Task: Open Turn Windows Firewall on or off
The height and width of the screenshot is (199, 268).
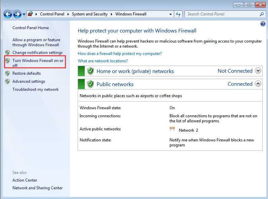Action: click(x=38, y=63)
